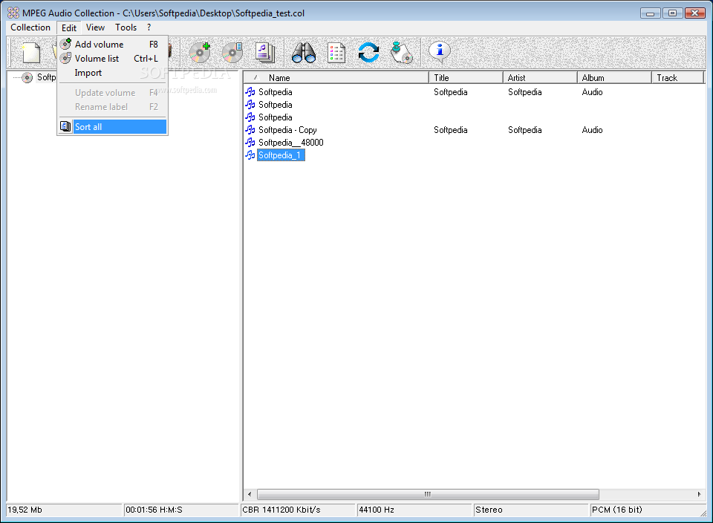Sort list by Artist column header

[x=540, y=78]
